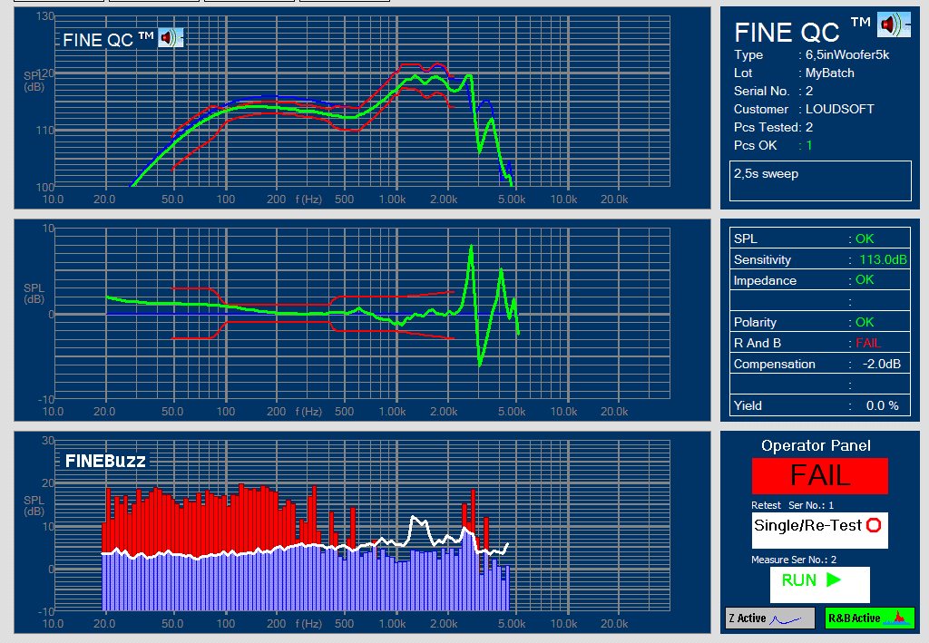
Task: Click the red FAIL indicator in Operator Panel
Action: click(819, 475)
